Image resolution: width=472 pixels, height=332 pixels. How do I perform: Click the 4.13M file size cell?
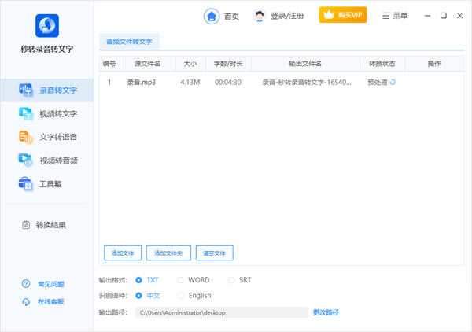(x=190, y=82)
